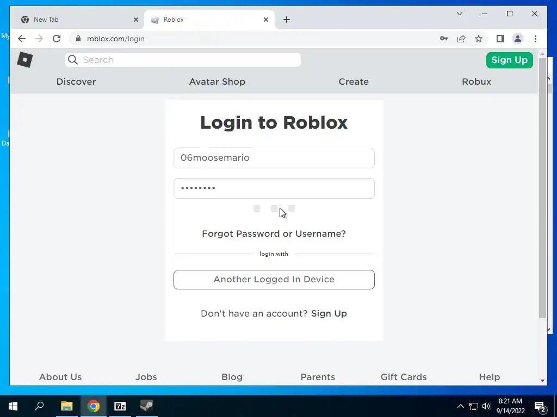
Task: Open the taskbar clock showing 8:21 AM
Action: 510,406
